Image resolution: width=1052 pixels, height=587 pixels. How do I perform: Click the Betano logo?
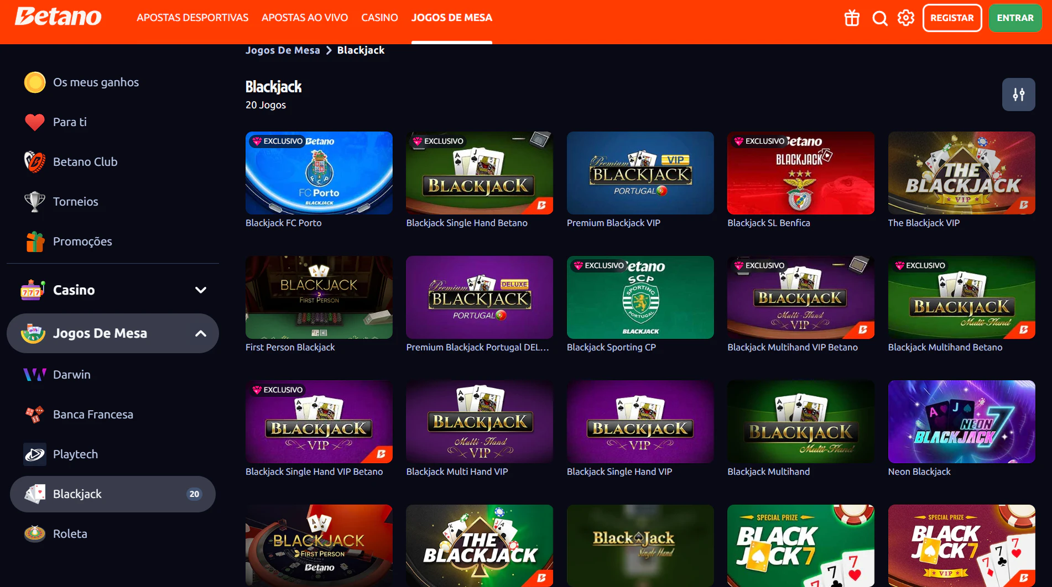click(58, 17)
